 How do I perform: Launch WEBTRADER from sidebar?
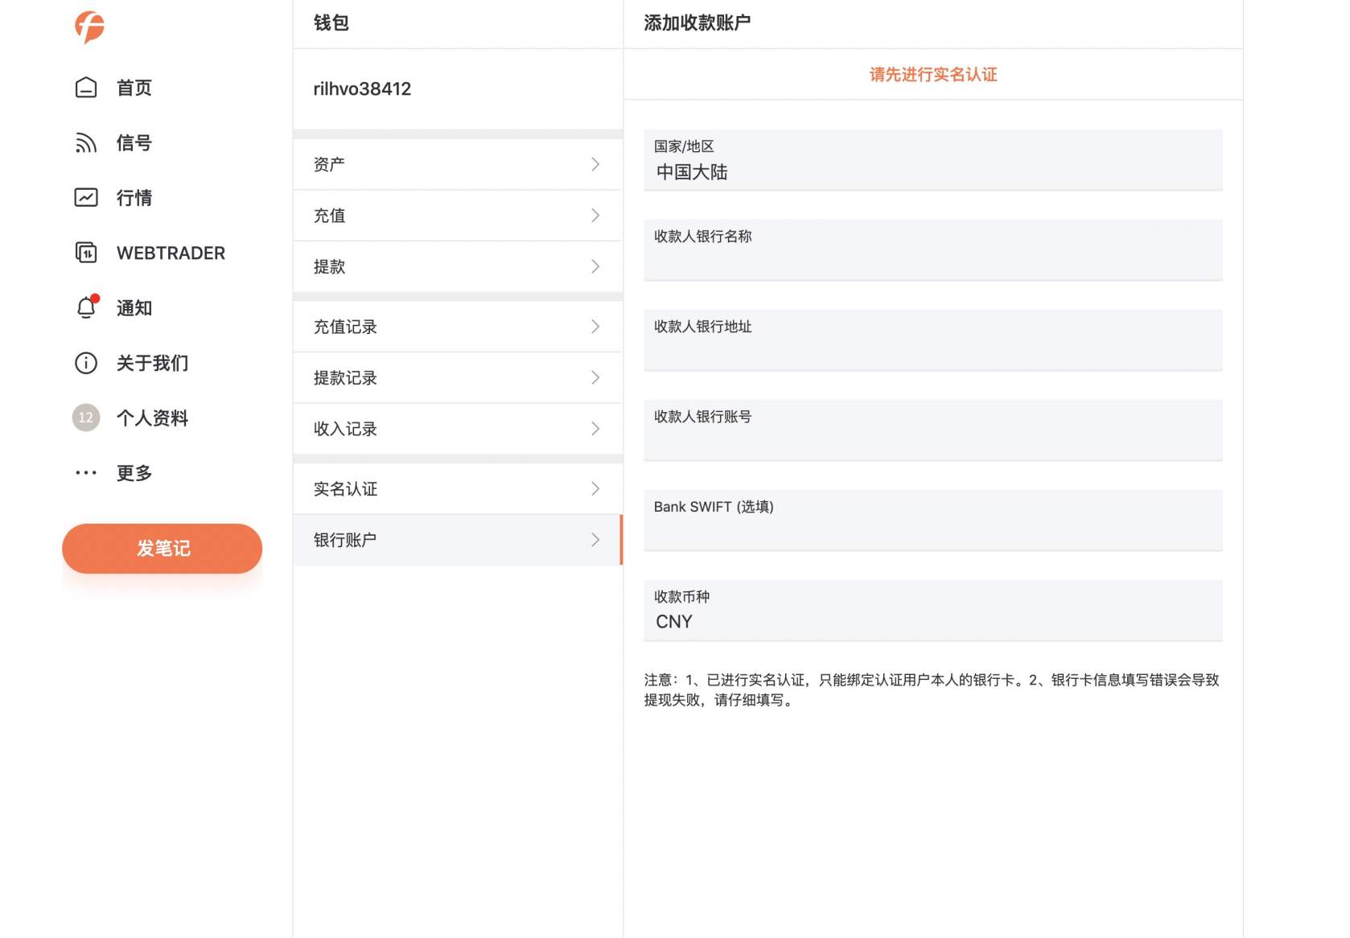[x=171, y=253]
